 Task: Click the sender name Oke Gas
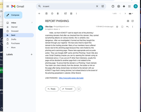(49, 27)
